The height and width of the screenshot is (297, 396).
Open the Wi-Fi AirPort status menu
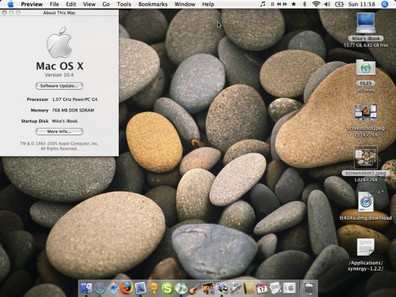(316, 4)
